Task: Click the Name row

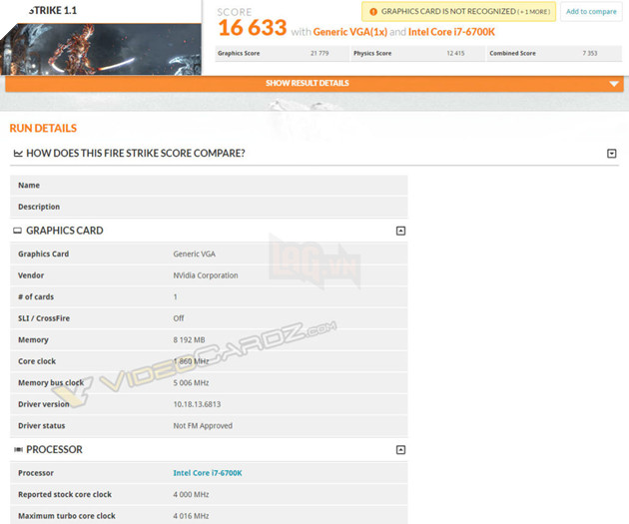Action: click(209, 186)
